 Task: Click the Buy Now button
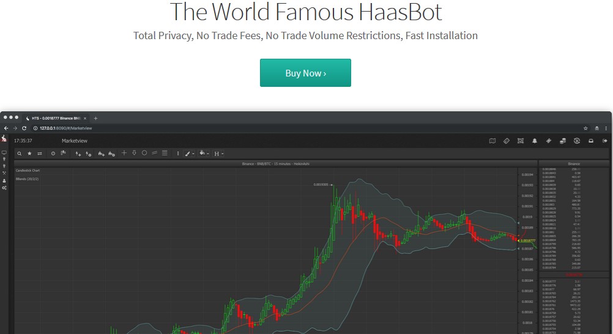305,73
